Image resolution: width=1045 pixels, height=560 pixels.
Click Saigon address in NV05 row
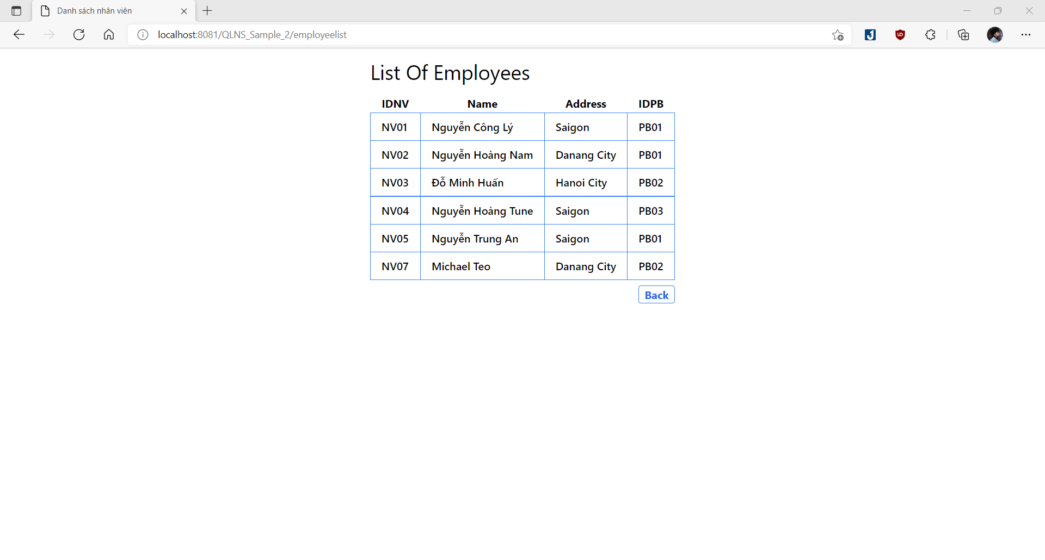click(x=586, y=239)
